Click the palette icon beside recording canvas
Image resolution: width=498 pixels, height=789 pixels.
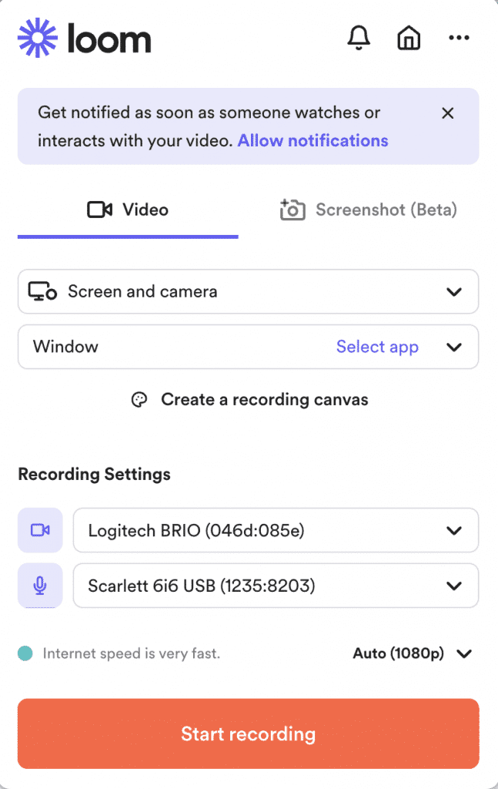pyautogui.click(x=139, y=400)
